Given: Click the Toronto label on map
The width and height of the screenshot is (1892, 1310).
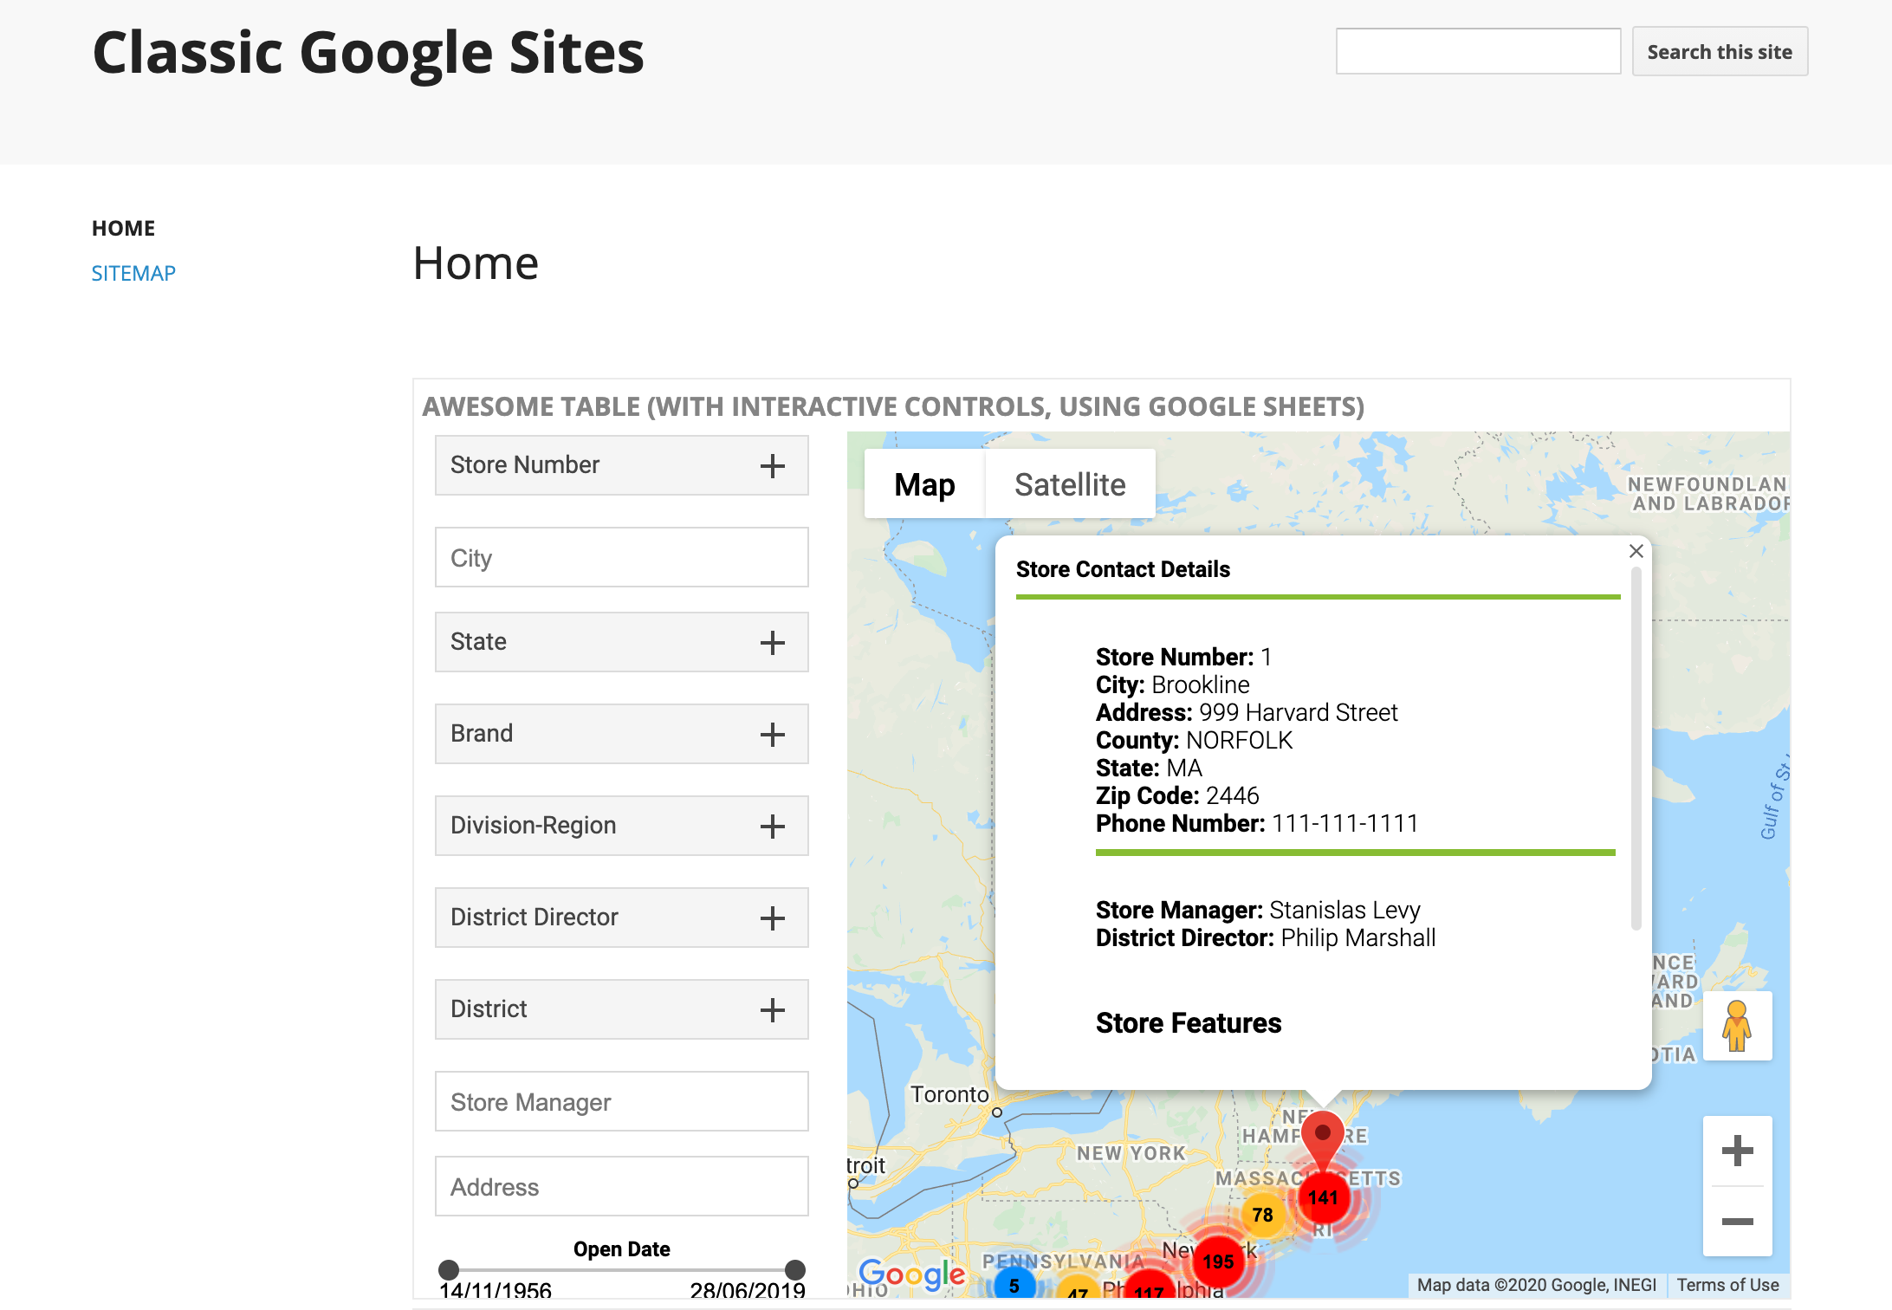Looking at the screenshot, I should click(x=949, y=1094).
